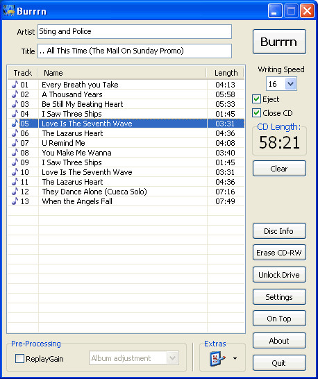Viewport: 318px width, 379px height.
Task: Click the big Burrrn burn button
Action: point(279,42)
